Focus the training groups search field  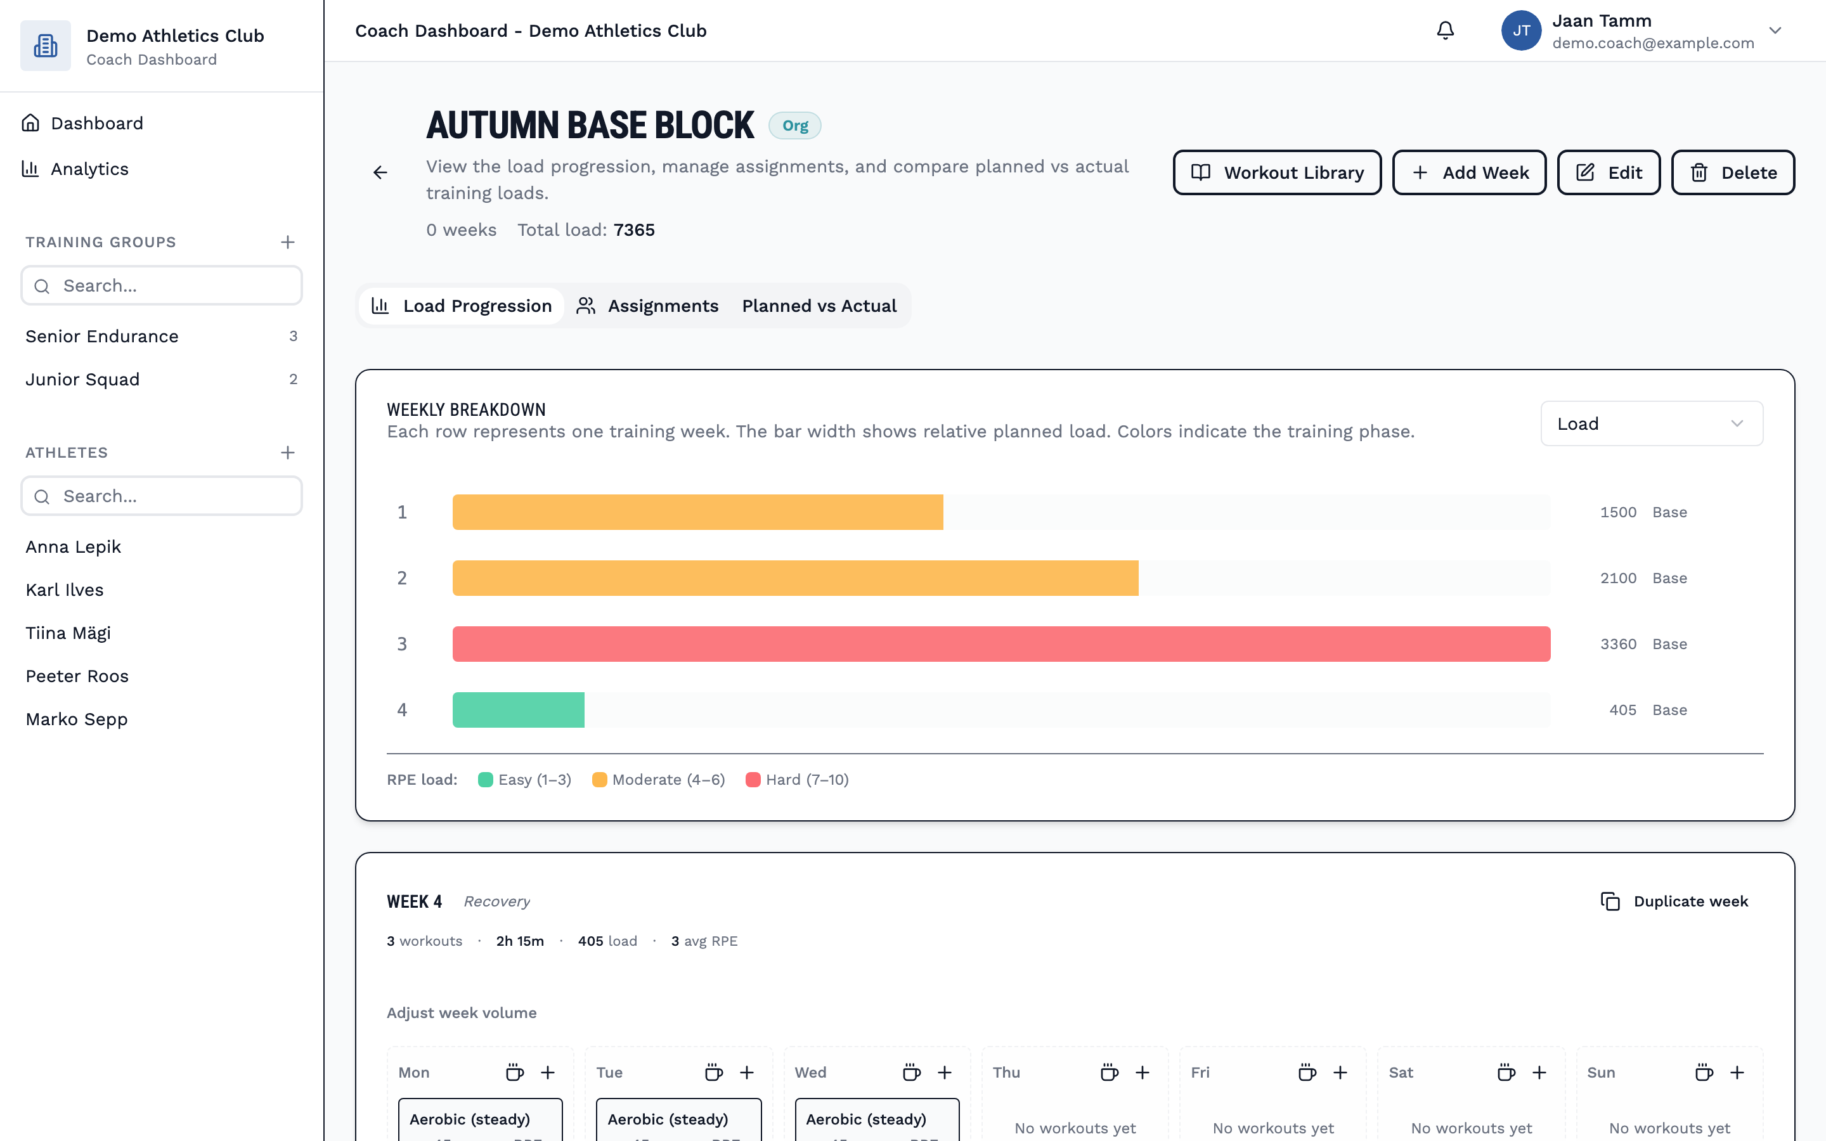click(x=162, y=286)
